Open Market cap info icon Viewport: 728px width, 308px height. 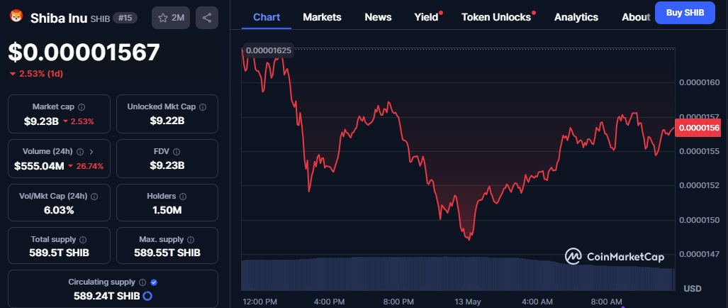tap(82, 107)
